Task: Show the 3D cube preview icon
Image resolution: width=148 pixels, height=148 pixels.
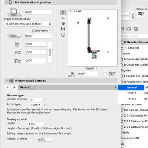Action: coord(63,23)
